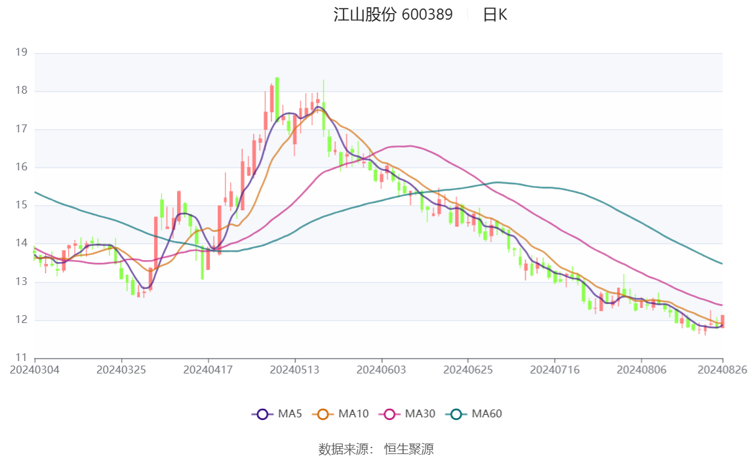Click y-axis value label 17
The width and height of the screenshot is (752, 458).
(21, 129)
